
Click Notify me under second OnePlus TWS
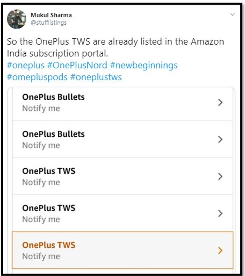(x=41, y=220)
